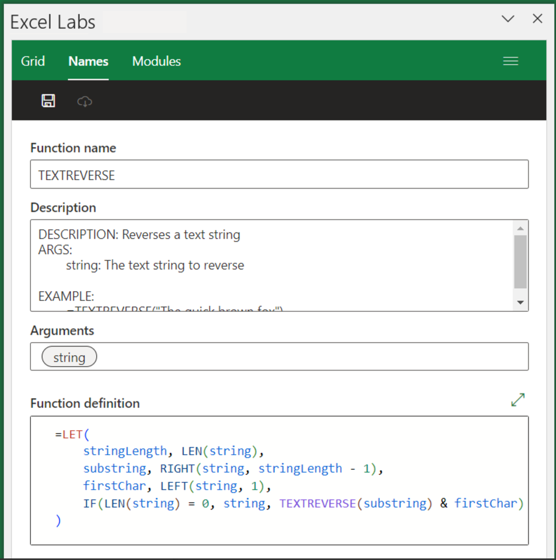Click "stringLength" in the LEN(string) line
Image resolution: width=556 pixels, height=560 pixels.
click(124, 451)
